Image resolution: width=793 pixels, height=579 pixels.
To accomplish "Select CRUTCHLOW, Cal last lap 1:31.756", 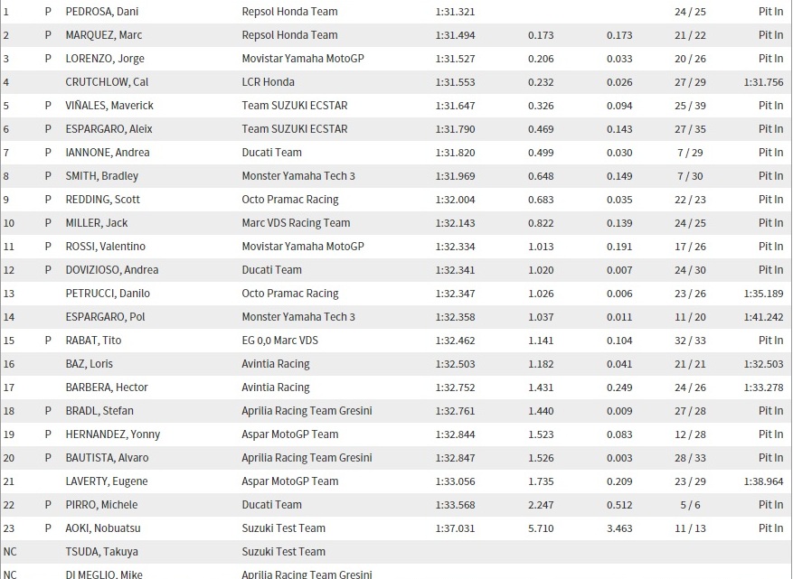I will 763,82.
